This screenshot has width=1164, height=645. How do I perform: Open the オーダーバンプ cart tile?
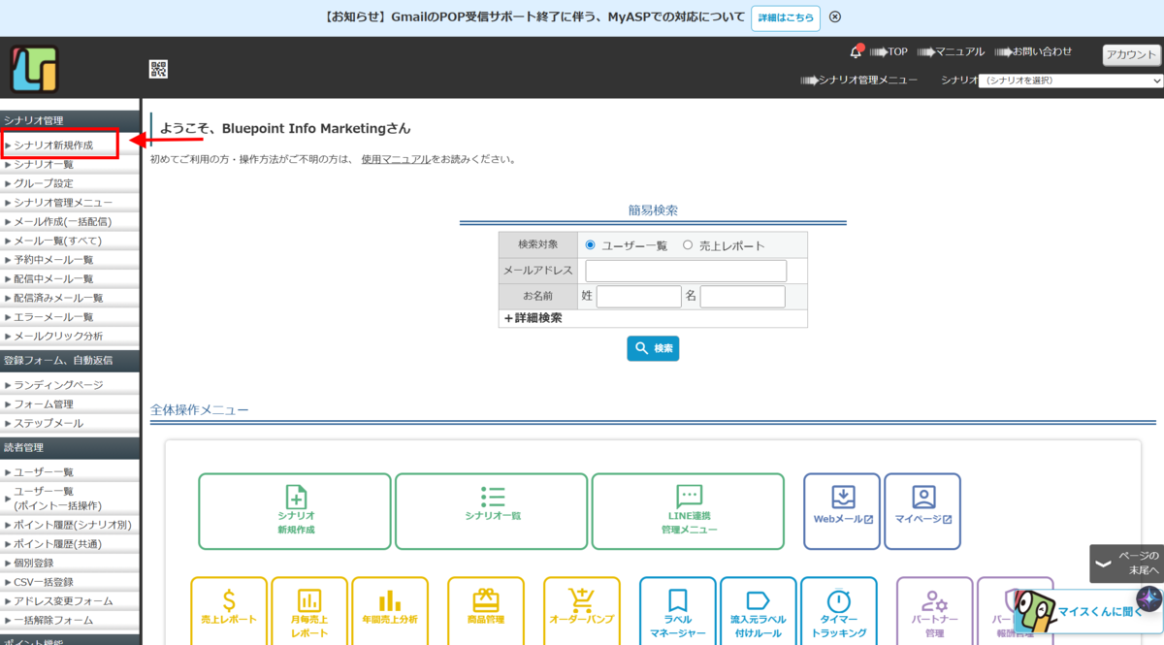(582, 611)
